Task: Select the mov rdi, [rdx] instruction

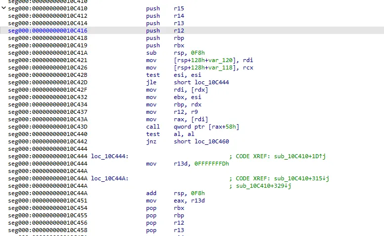Action: tap(177, 90)
